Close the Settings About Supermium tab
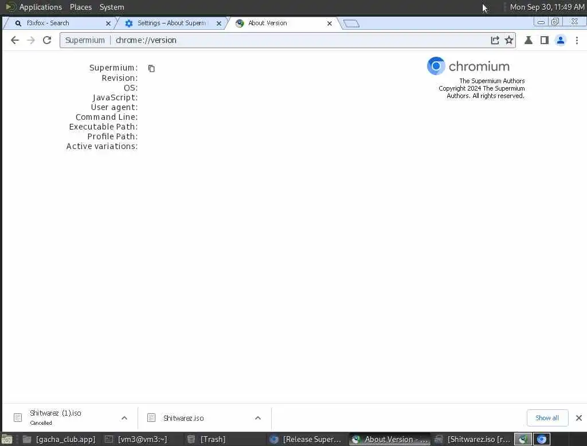 pyautogui.click(x=219, y=24)
